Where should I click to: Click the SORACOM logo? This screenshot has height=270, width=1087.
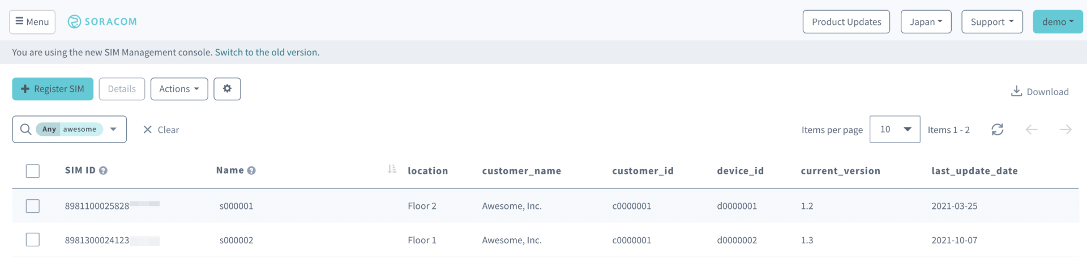[x=102, y=22]
